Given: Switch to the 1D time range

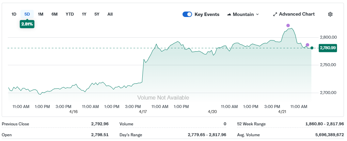Looking at the screenshot, I should 14,14.
